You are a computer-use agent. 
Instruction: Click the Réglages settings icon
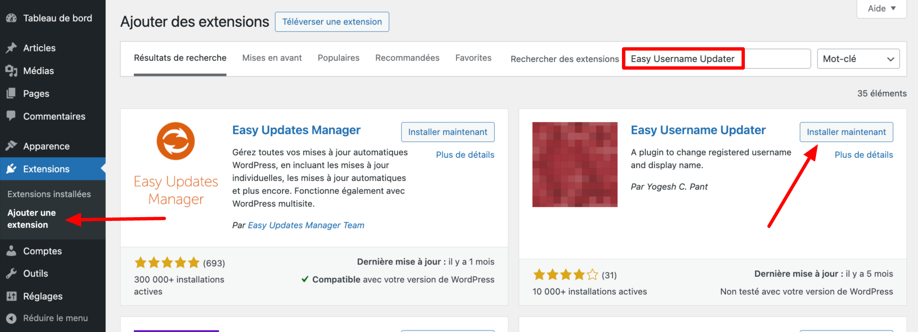(x=11, y=296)
